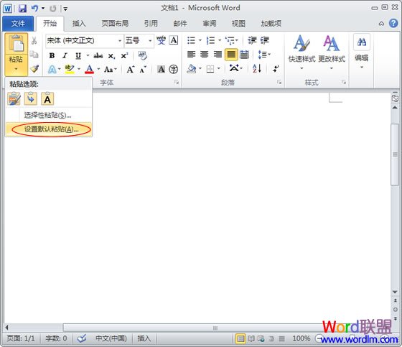Click the vertical scrollbar thumb
402x347 pixels.
tap(395, 154)
